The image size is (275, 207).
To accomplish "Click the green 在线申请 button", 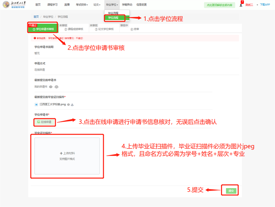I will coord(44,122).
